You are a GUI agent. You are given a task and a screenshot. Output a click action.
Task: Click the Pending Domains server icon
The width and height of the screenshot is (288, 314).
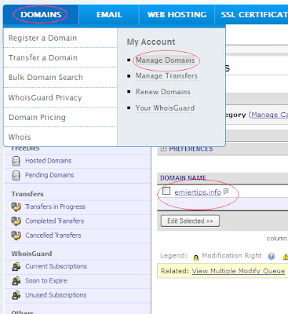[x=16, y=175]
